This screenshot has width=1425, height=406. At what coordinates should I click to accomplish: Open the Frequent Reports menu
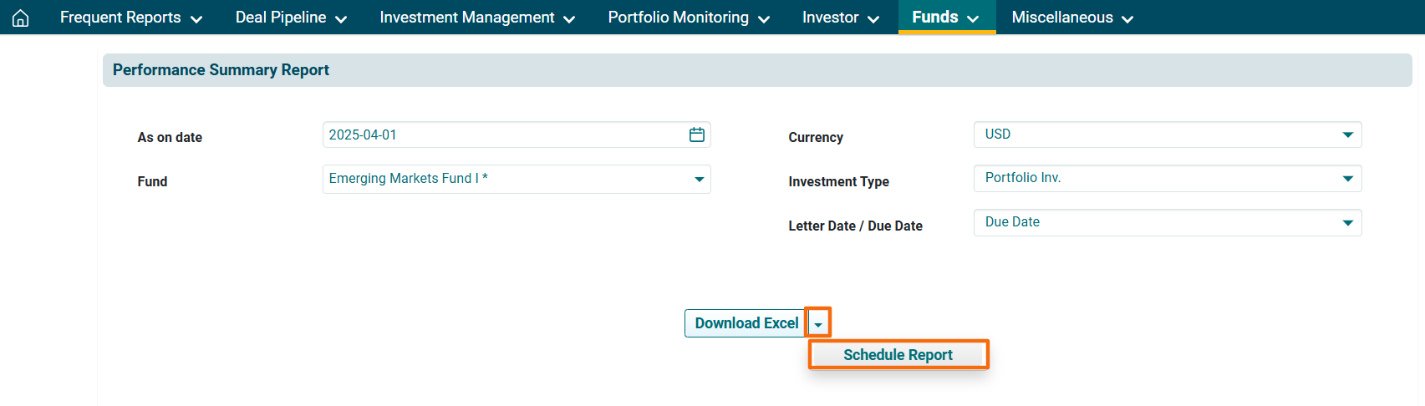coord(130,18)
